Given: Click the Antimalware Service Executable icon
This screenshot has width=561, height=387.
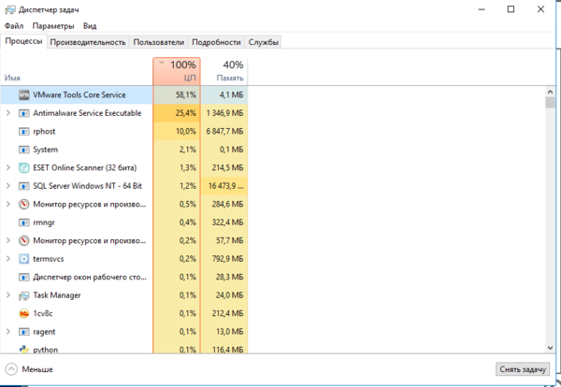Looking at the screenshot, I should [24, 113].
